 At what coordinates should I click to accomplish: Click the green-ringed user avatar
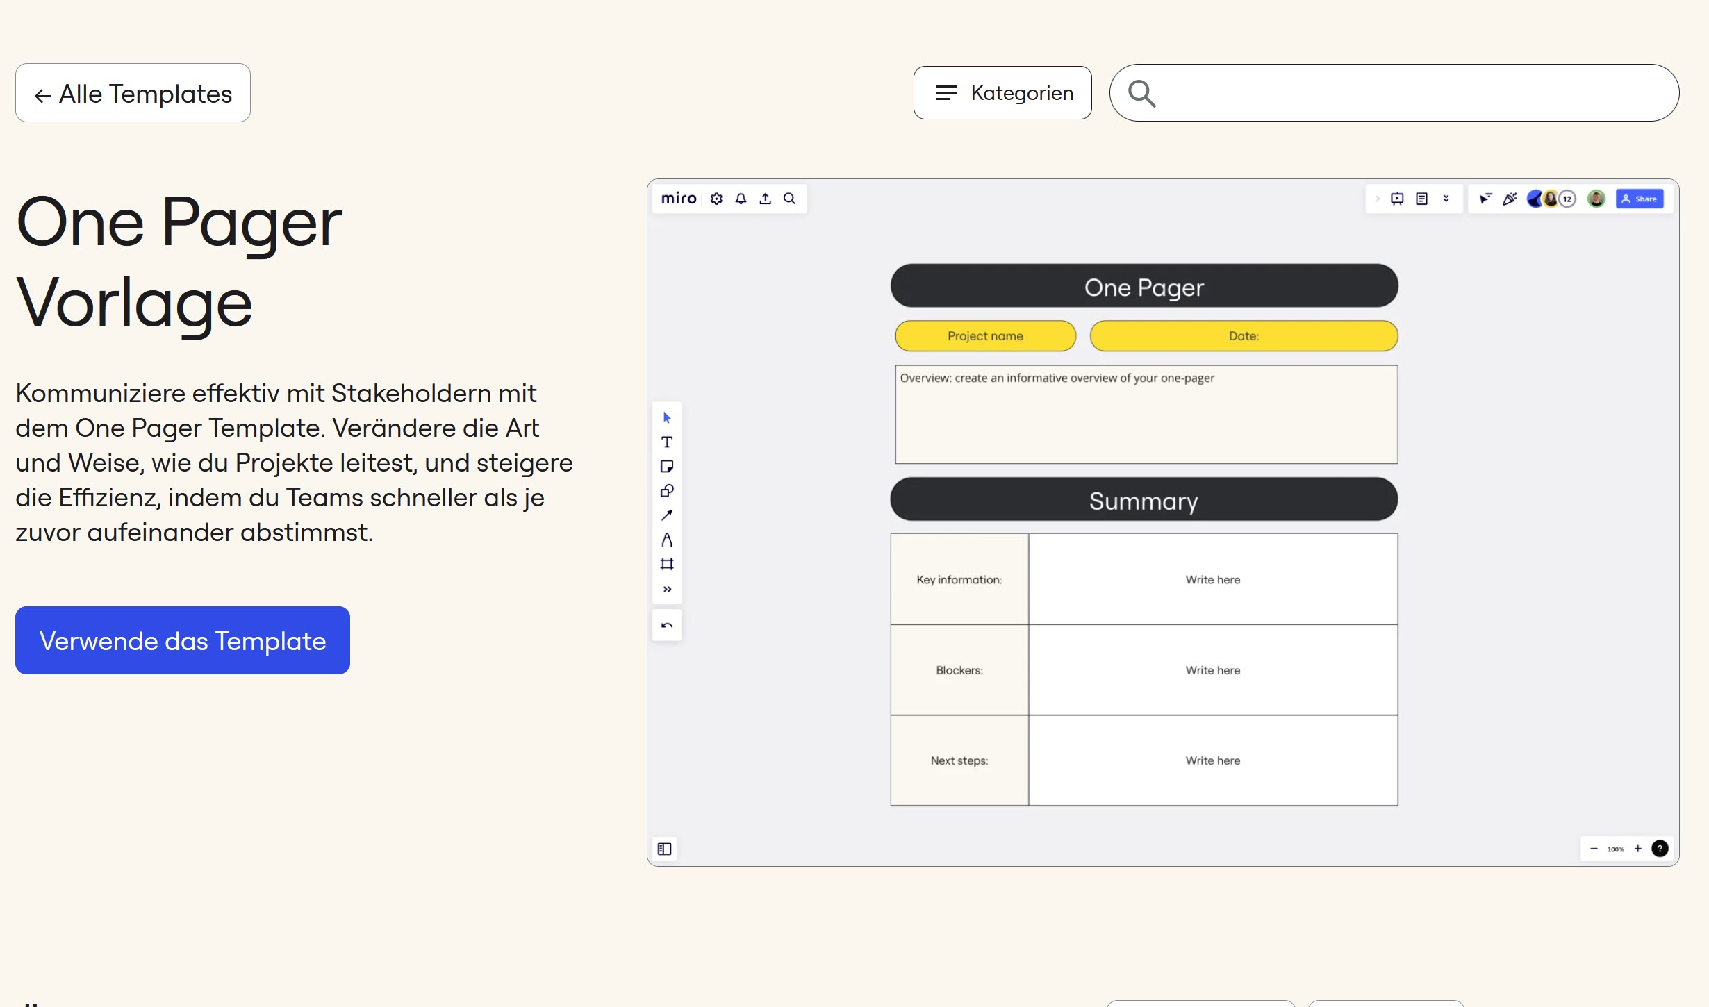tap(1596, 199)
